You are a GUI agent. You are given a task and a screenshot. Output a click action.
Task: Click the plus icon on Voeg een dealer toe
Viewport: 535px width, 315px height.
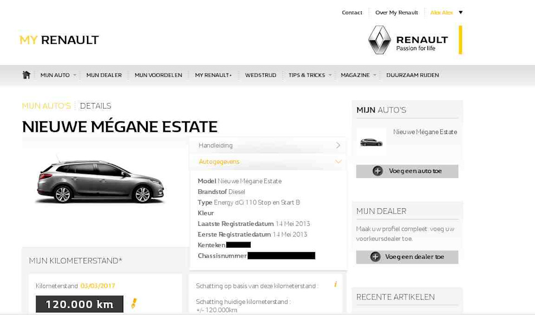375,257
